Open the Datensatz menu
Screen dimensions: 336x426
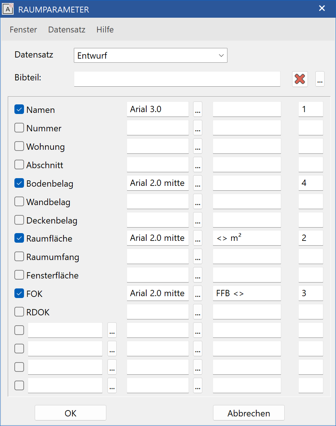click(x=67, y=30)
